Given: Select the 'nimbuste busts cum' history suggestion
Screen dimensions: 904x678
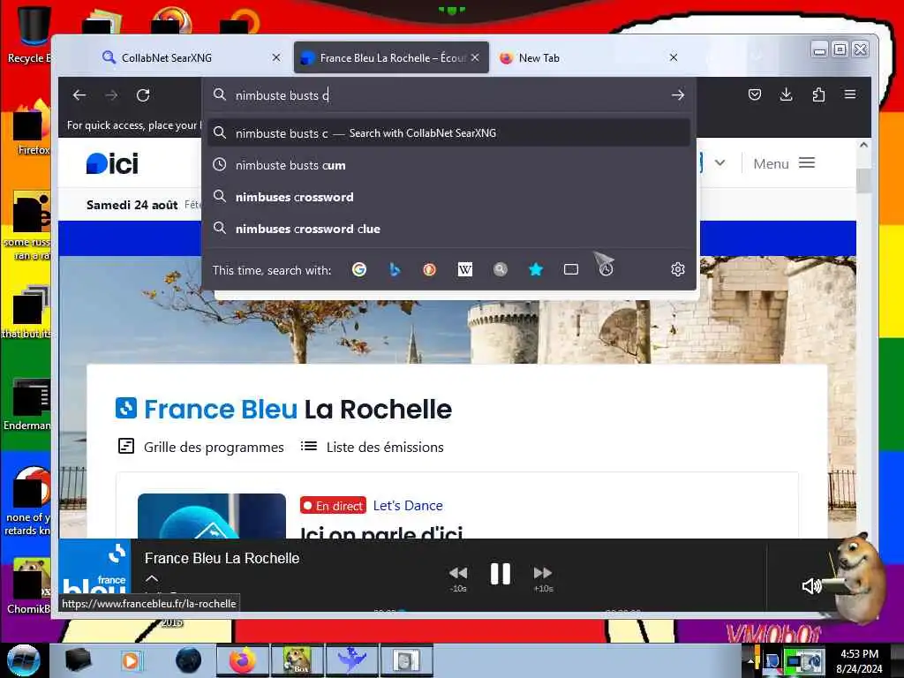Looking at the screenshot, I should click(449, 165).
